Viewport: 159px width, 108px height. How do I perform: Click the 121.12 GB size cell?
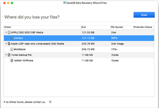click(x=88, y=38)
